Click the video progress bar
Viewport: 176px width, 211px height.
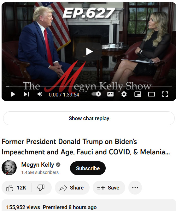(x=89, y=86)
